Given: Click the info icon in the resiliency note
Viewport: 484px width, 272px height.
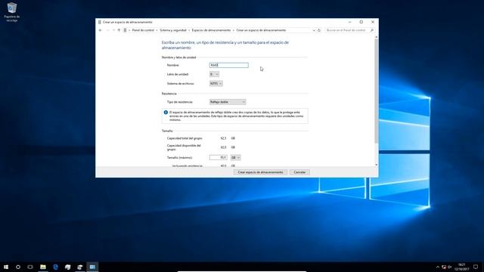Looking at the screenshot, I should (x=166, y=113).
